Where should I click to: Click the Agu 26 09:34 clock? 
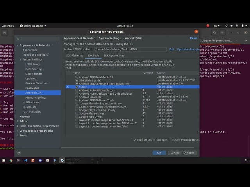click(125, 26)
